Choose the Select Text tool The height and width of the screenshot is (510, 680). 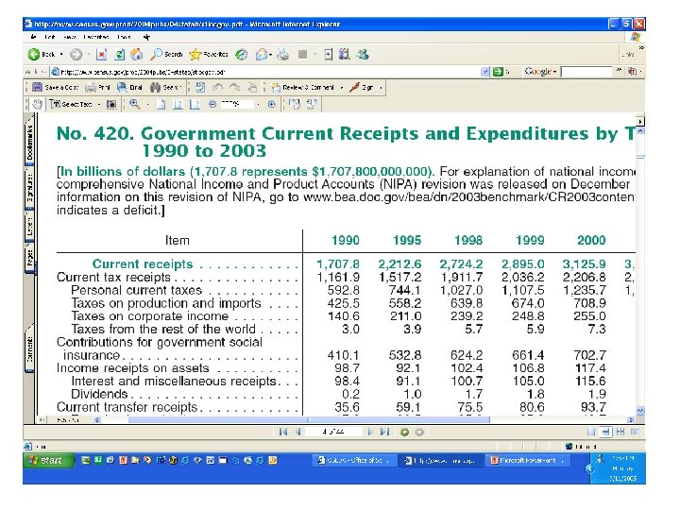(x=71, y=104)
